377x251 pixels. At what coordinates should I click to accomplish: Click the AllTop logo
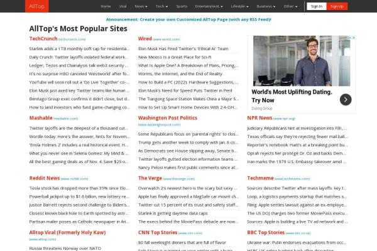[x=36, y=6]
